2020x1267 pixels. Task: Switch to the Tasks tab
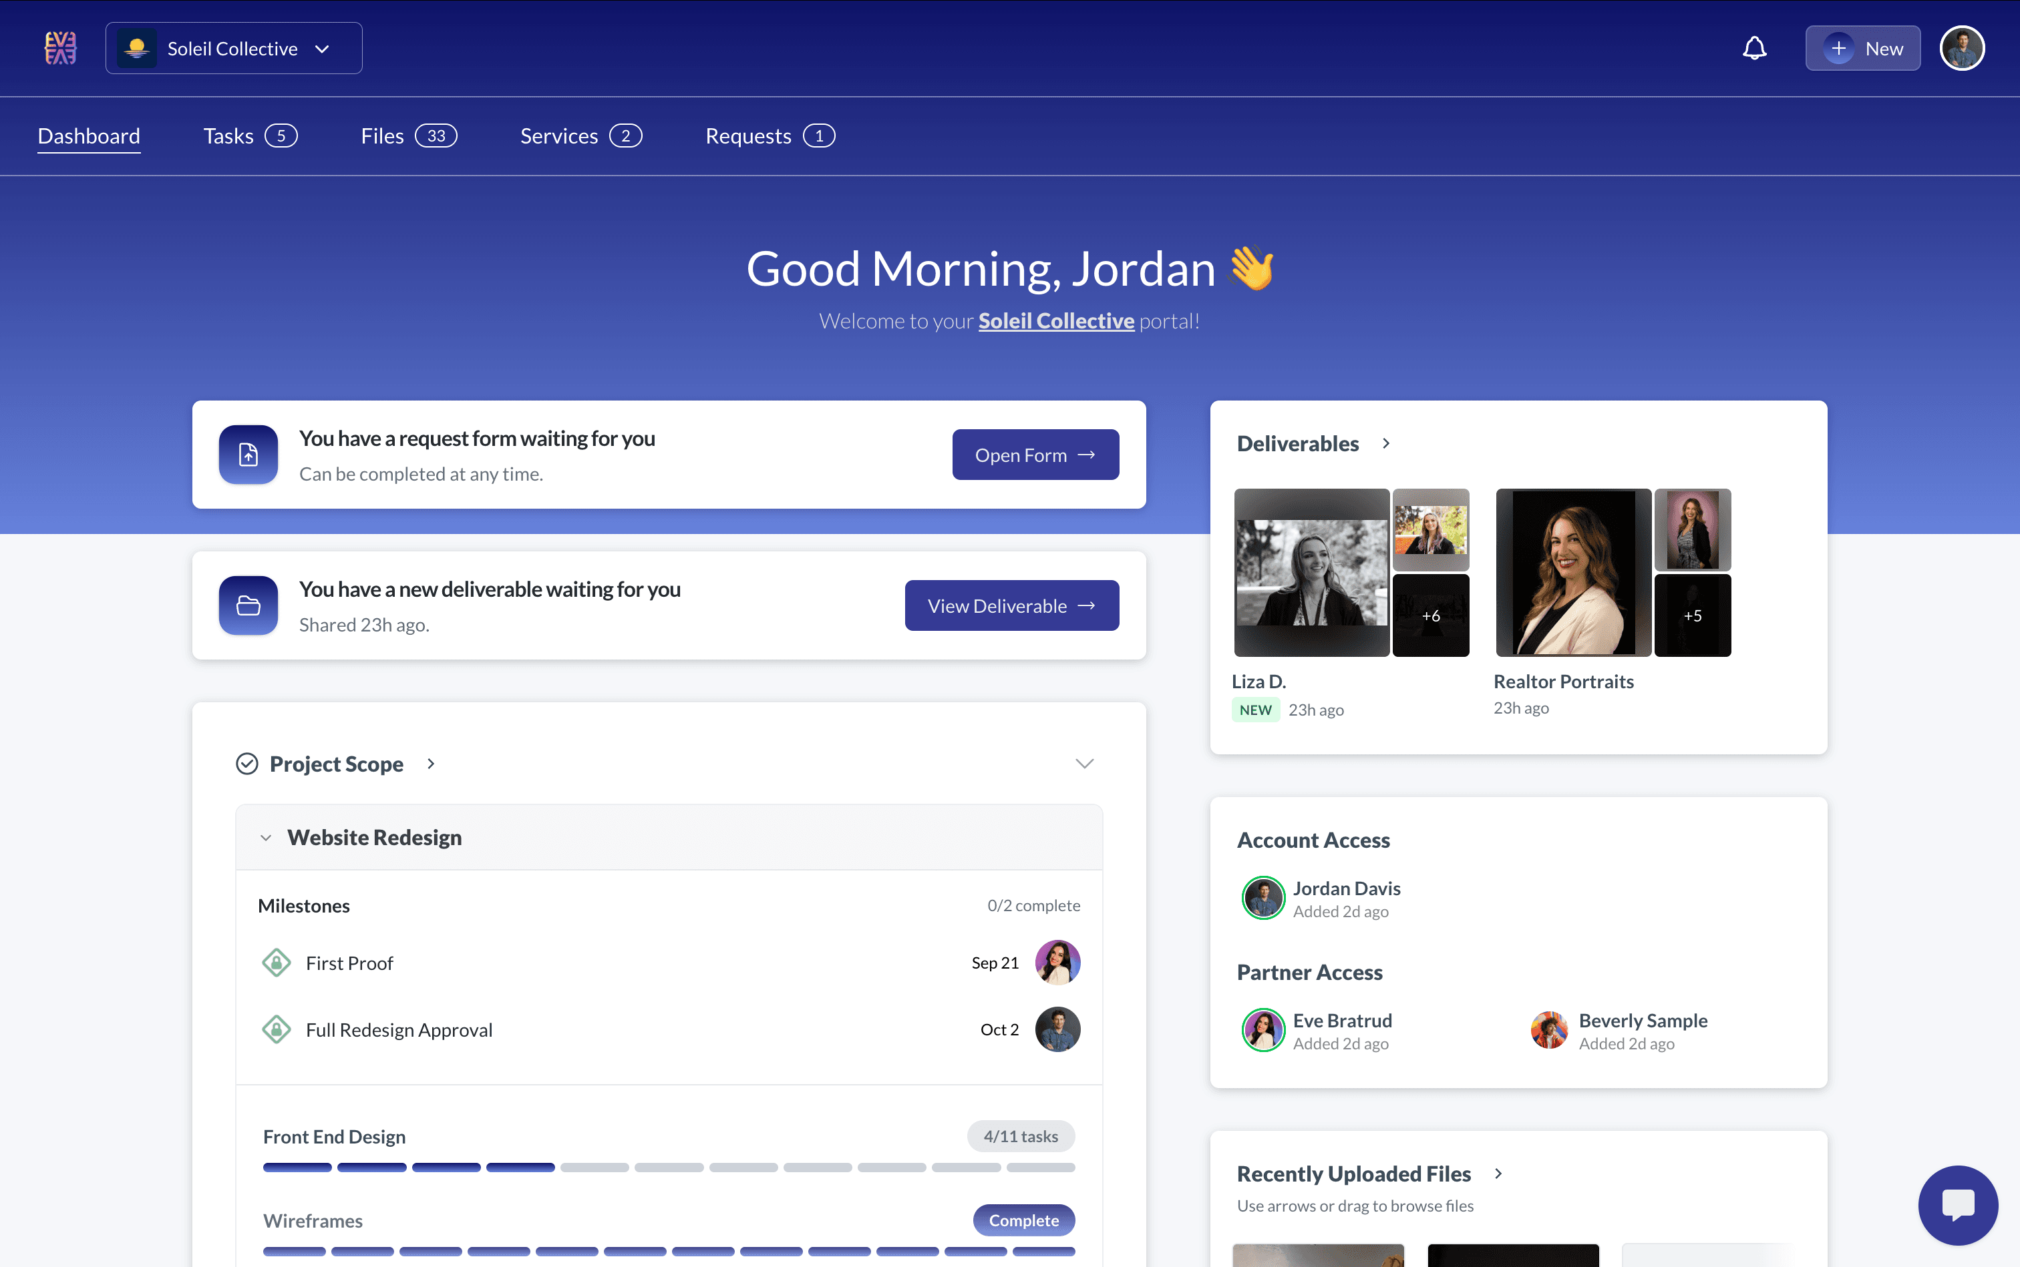250,136
